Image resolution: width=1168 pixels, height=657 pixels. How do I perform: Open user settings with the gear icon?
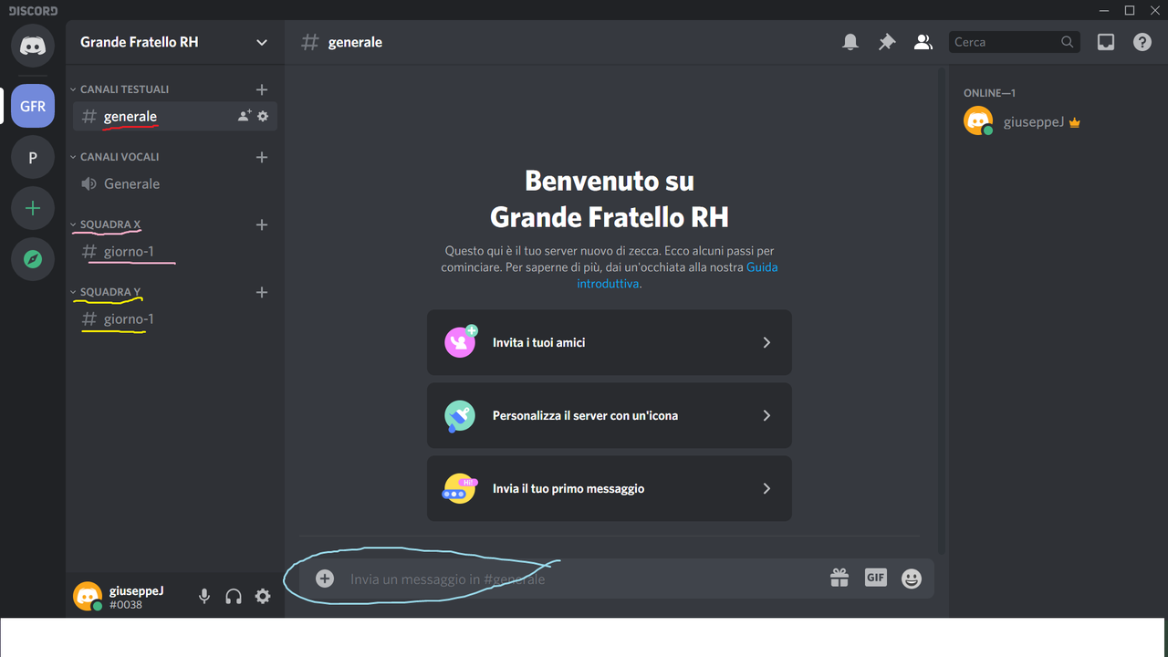pos(262,596)
